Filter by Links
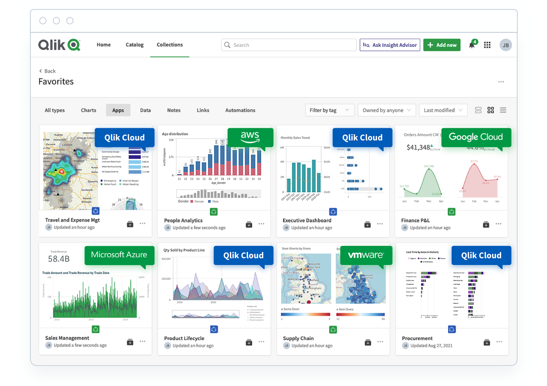This screenshot has width=547, height=386. [x=203, y=110]
